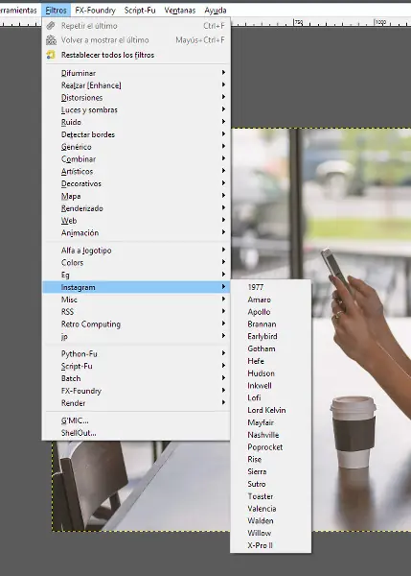
Task: Click the Repetir el último icon
Action: pos(51,26)
